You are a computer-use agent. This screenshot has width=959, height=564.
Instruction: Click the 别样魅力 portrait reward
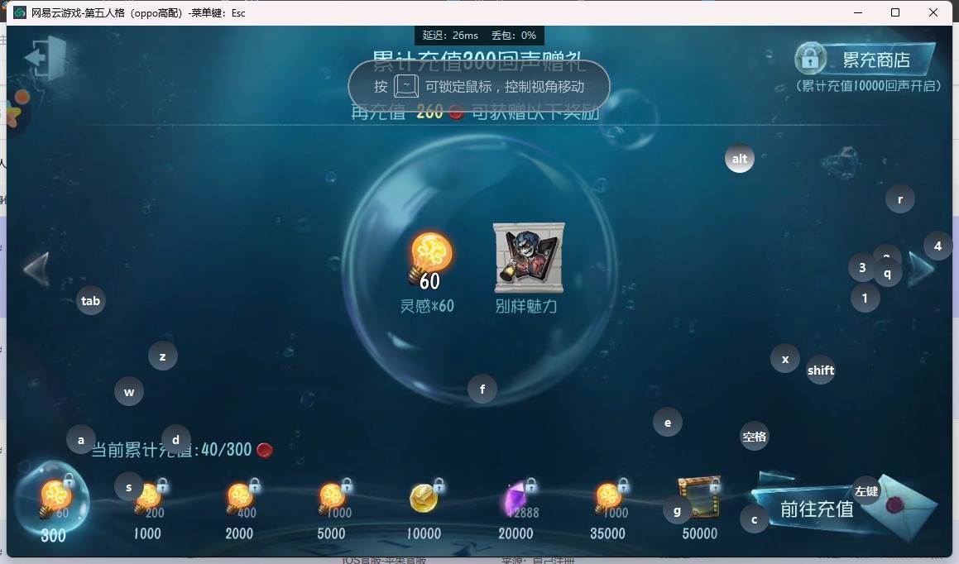(529, 257)
